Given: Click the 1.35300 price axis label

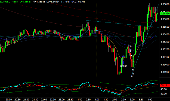Looking at the screenshot, I should coord(165,42).
